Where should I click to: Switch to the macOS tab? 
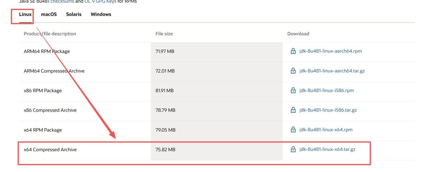click(x=49, y=15)
